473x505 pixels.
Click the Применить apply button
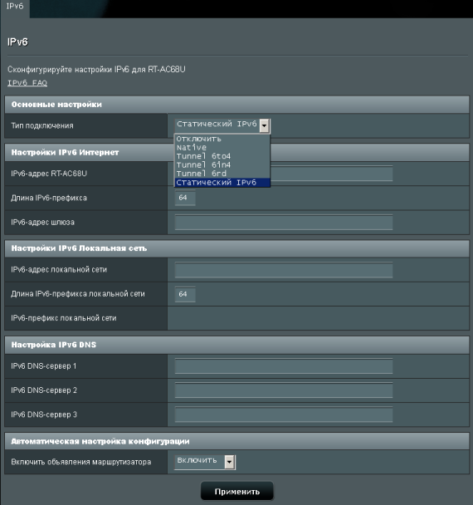click(x=237, y=492)
